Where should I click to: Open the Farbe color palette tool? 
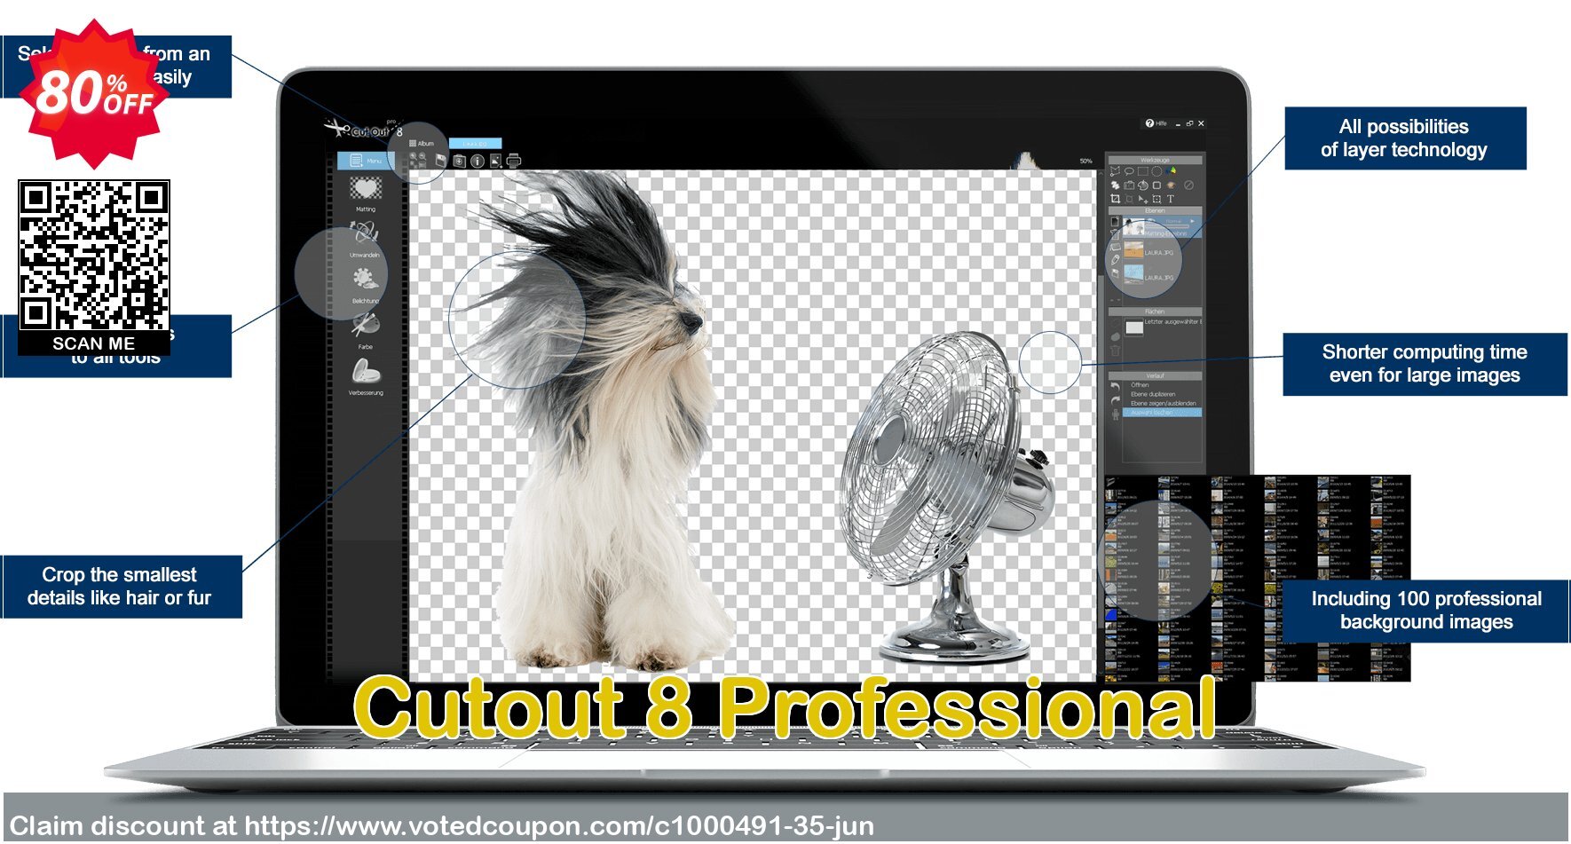tap(365, 325)
